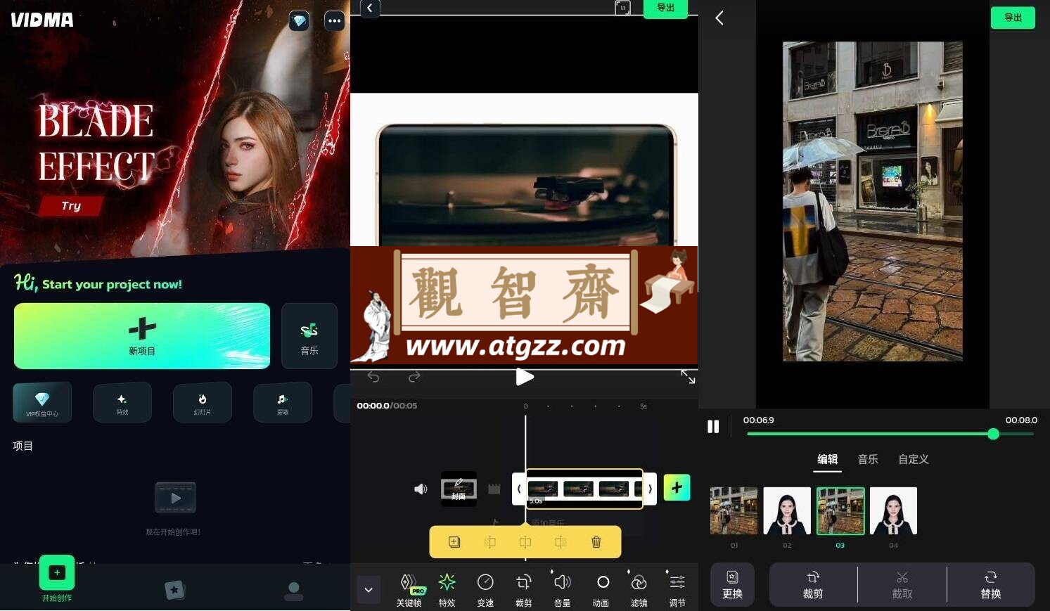Switch to the 自定义 tab
1050x611 pixels.
tap(914, 459)
